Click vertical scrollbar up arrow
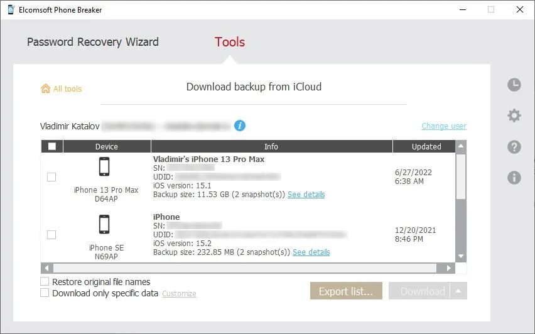This screenshot has width=535, height=334. click(461, 146)
